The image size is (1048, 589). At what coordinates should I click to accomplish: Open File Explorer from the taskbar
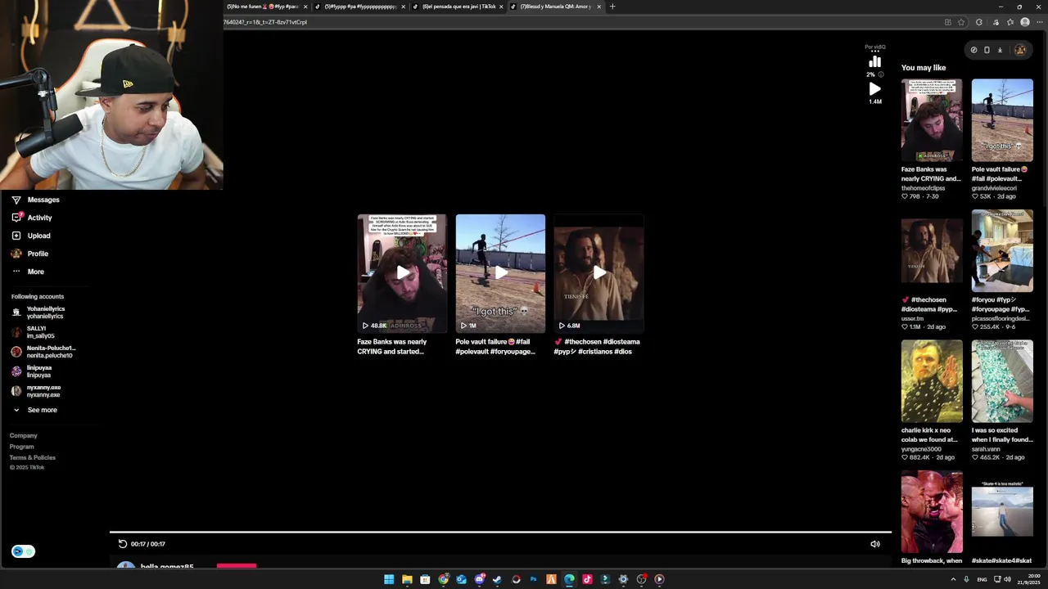pyautogui.click(x=407, y=579)
